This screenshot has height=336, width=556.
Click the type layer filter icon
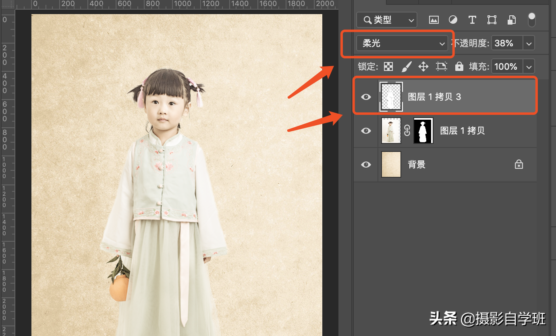(x=472, y=20)
